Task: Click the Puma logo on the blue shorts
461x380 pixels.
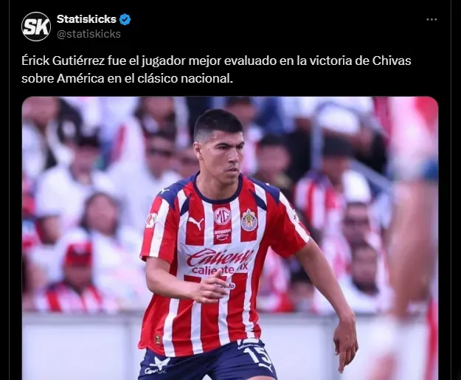Action: coord(266,367)
